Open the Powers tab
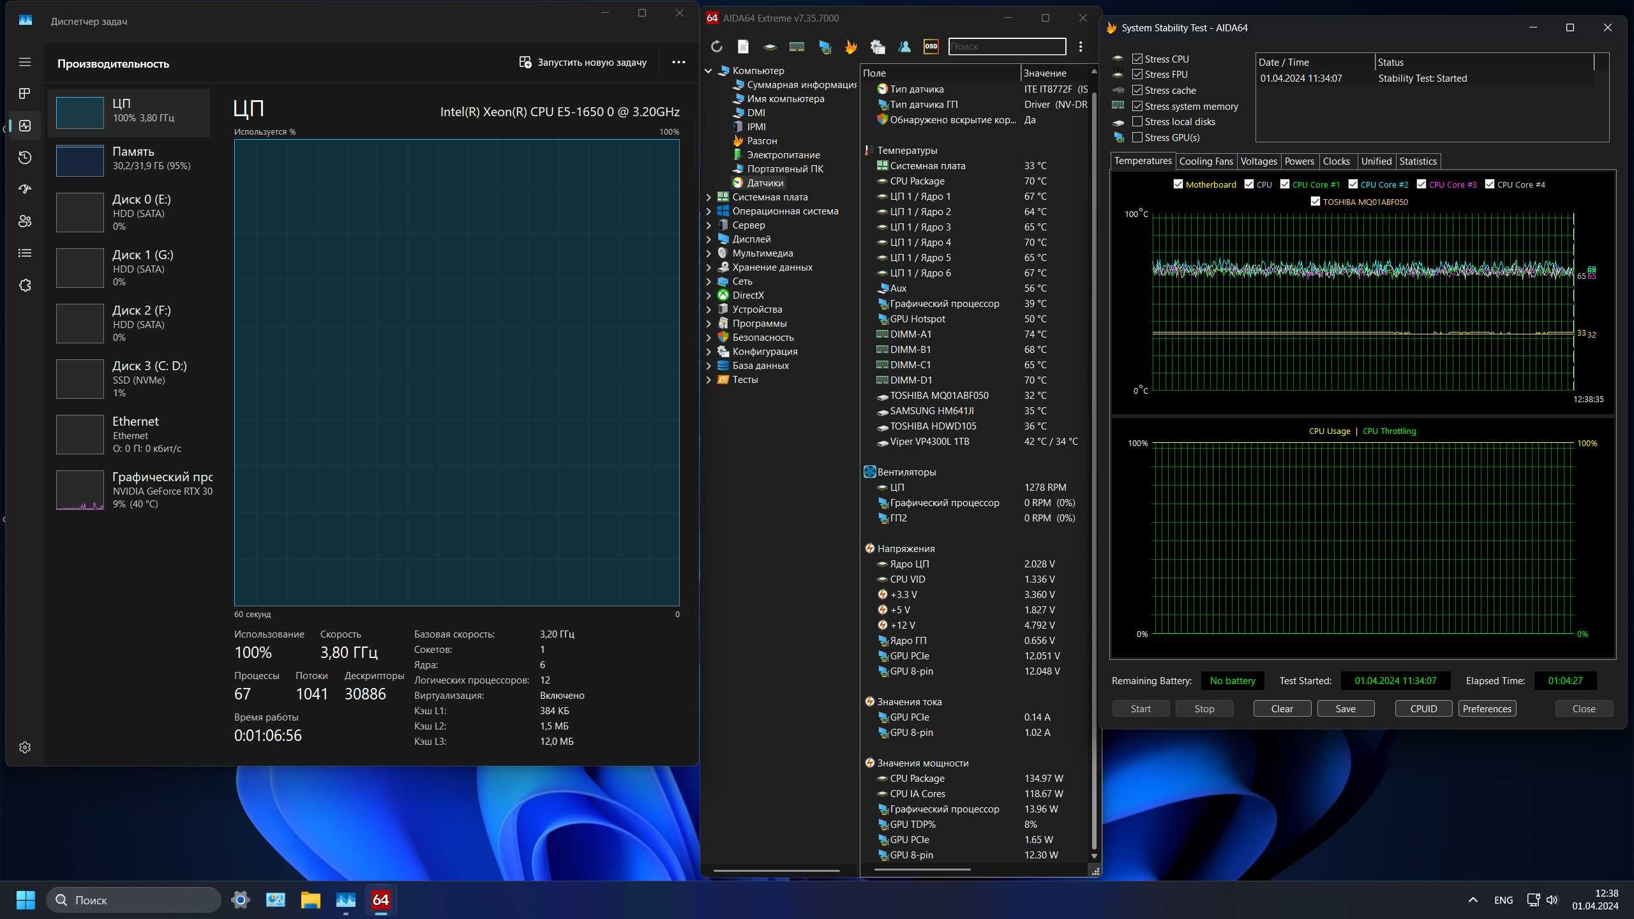 pos(1300,161)
